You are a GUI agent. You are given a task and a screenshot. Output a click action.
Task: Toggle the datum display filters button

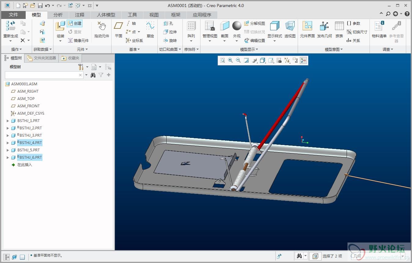287,61
